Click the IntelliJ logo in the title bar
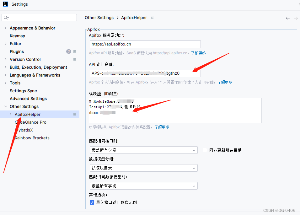This screenshot has width=300, height=215. tap(5, 4)
